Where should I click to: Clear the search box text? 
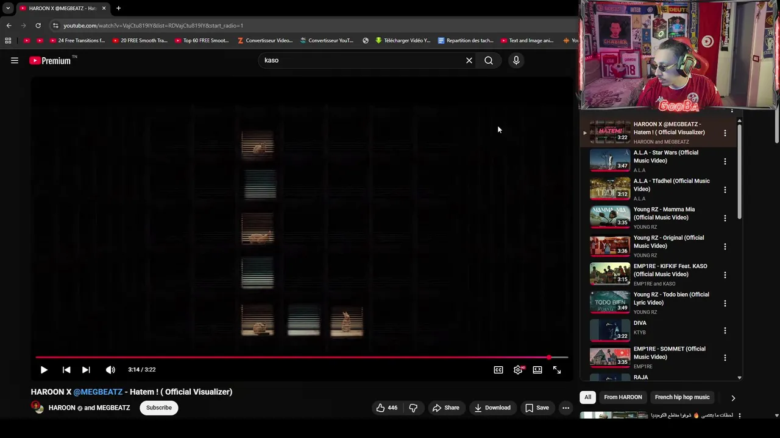pyautogui.click(x=469, y=60)
